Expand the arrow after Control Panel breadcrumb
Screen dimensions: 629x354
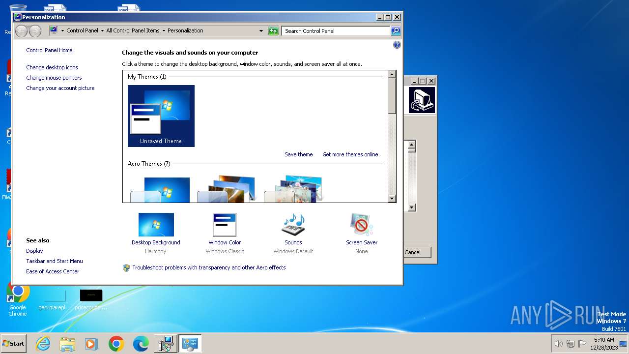[x=102, y=30]
